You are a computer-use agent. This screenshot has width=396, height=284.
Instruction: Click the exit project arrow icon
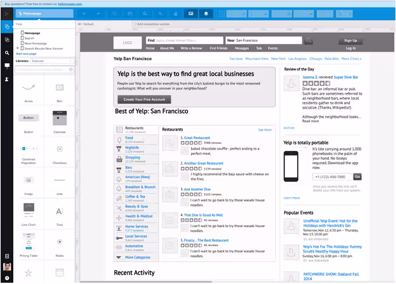point(7,14)
